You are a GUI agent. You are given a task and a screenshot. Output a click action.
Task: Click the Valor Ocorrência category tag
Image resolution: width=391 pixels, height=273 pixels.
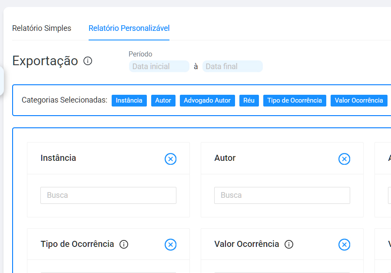tap(359, 100)
